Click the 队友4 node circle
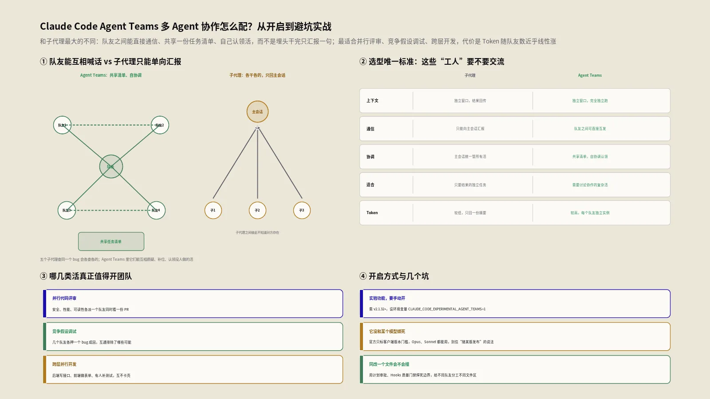The width and height of the screenshot is (710, 399). coord(156,210)
